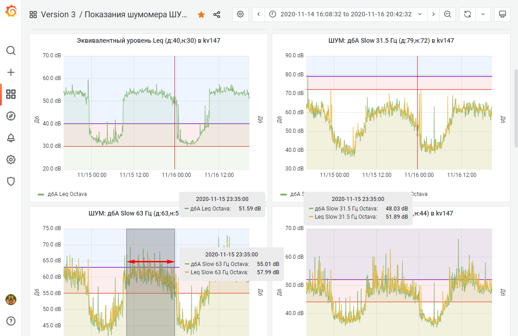518x336 pixels.
Task: Expand the refresh interval dropdown arrow
Action: point(483,14)
